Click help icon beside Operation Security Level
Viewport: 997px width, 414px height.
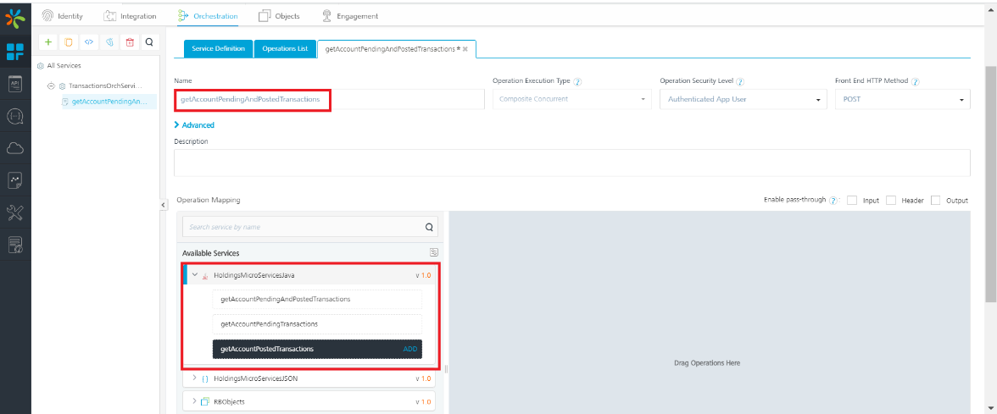pos(740,81)
